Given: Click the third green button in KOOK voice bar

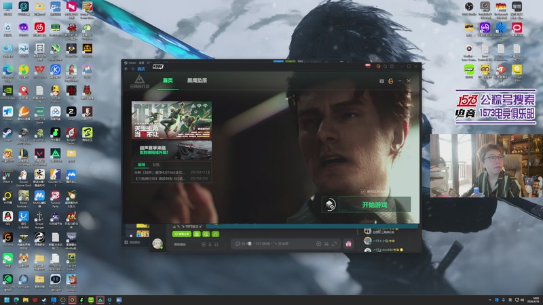Looking at the screenshot, I should 206,234.
